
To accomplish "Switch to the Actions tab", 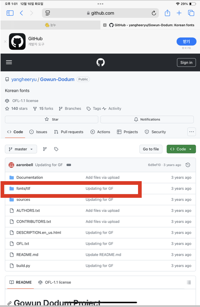I will 100,132.
